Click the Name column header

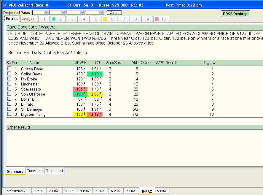pyautogui.click(x=35, y=63)
